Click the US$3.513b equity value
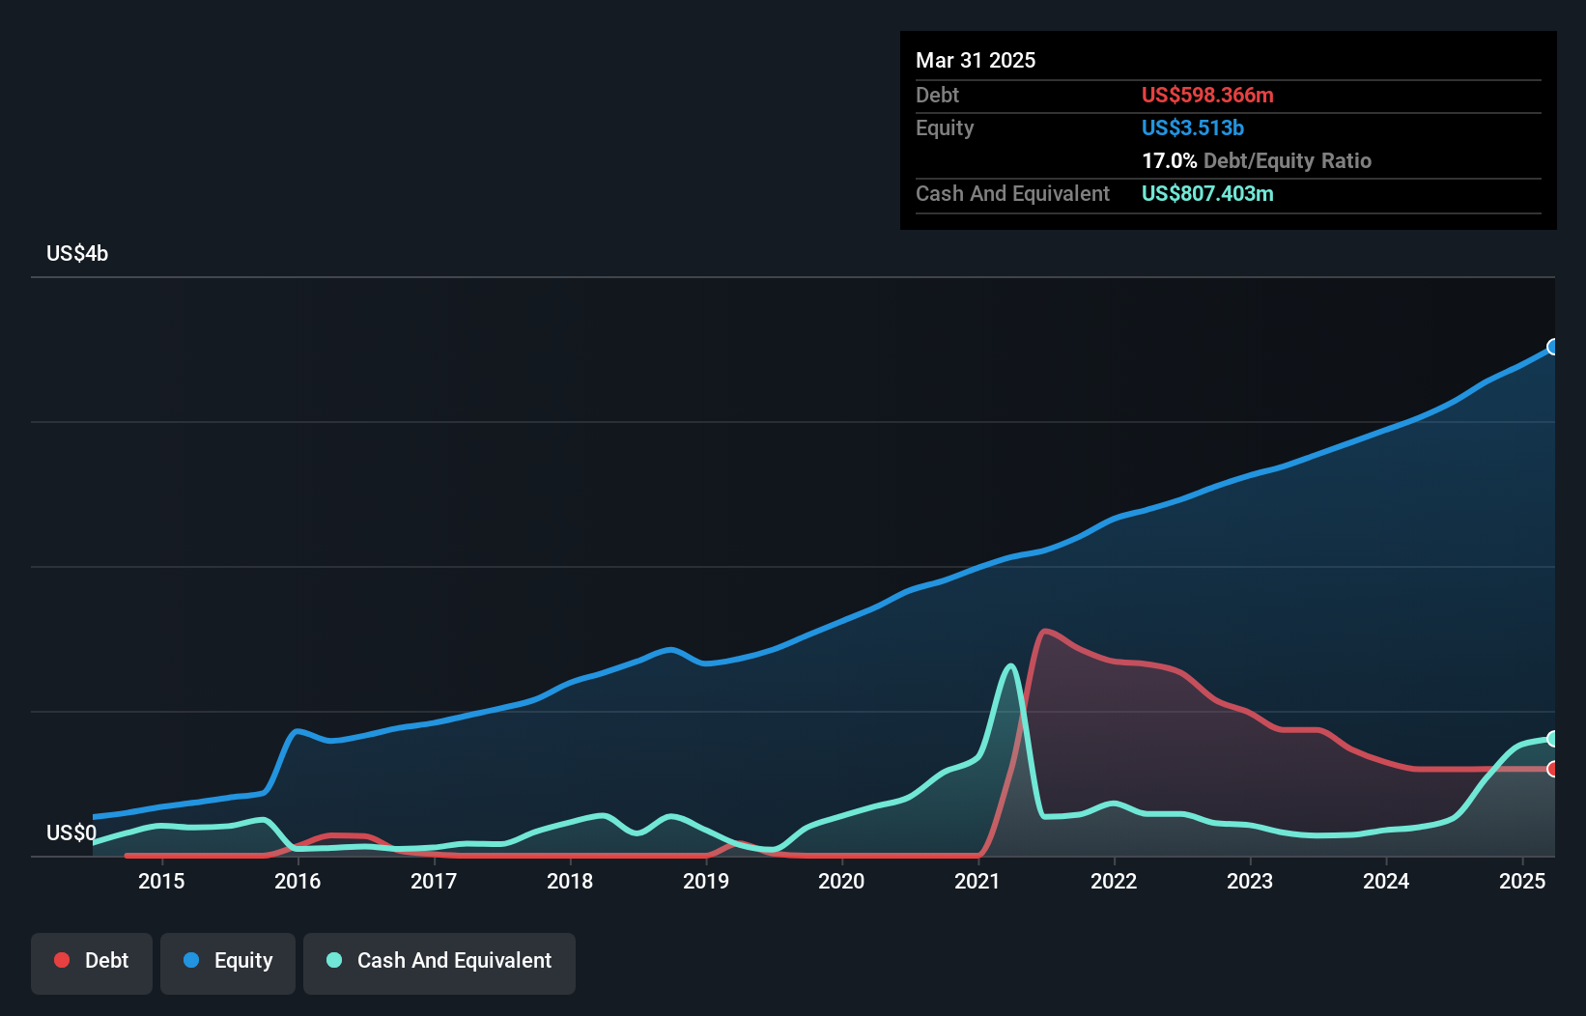This screenshot has width=1586, height=1016. click(x=1193, y=127)
